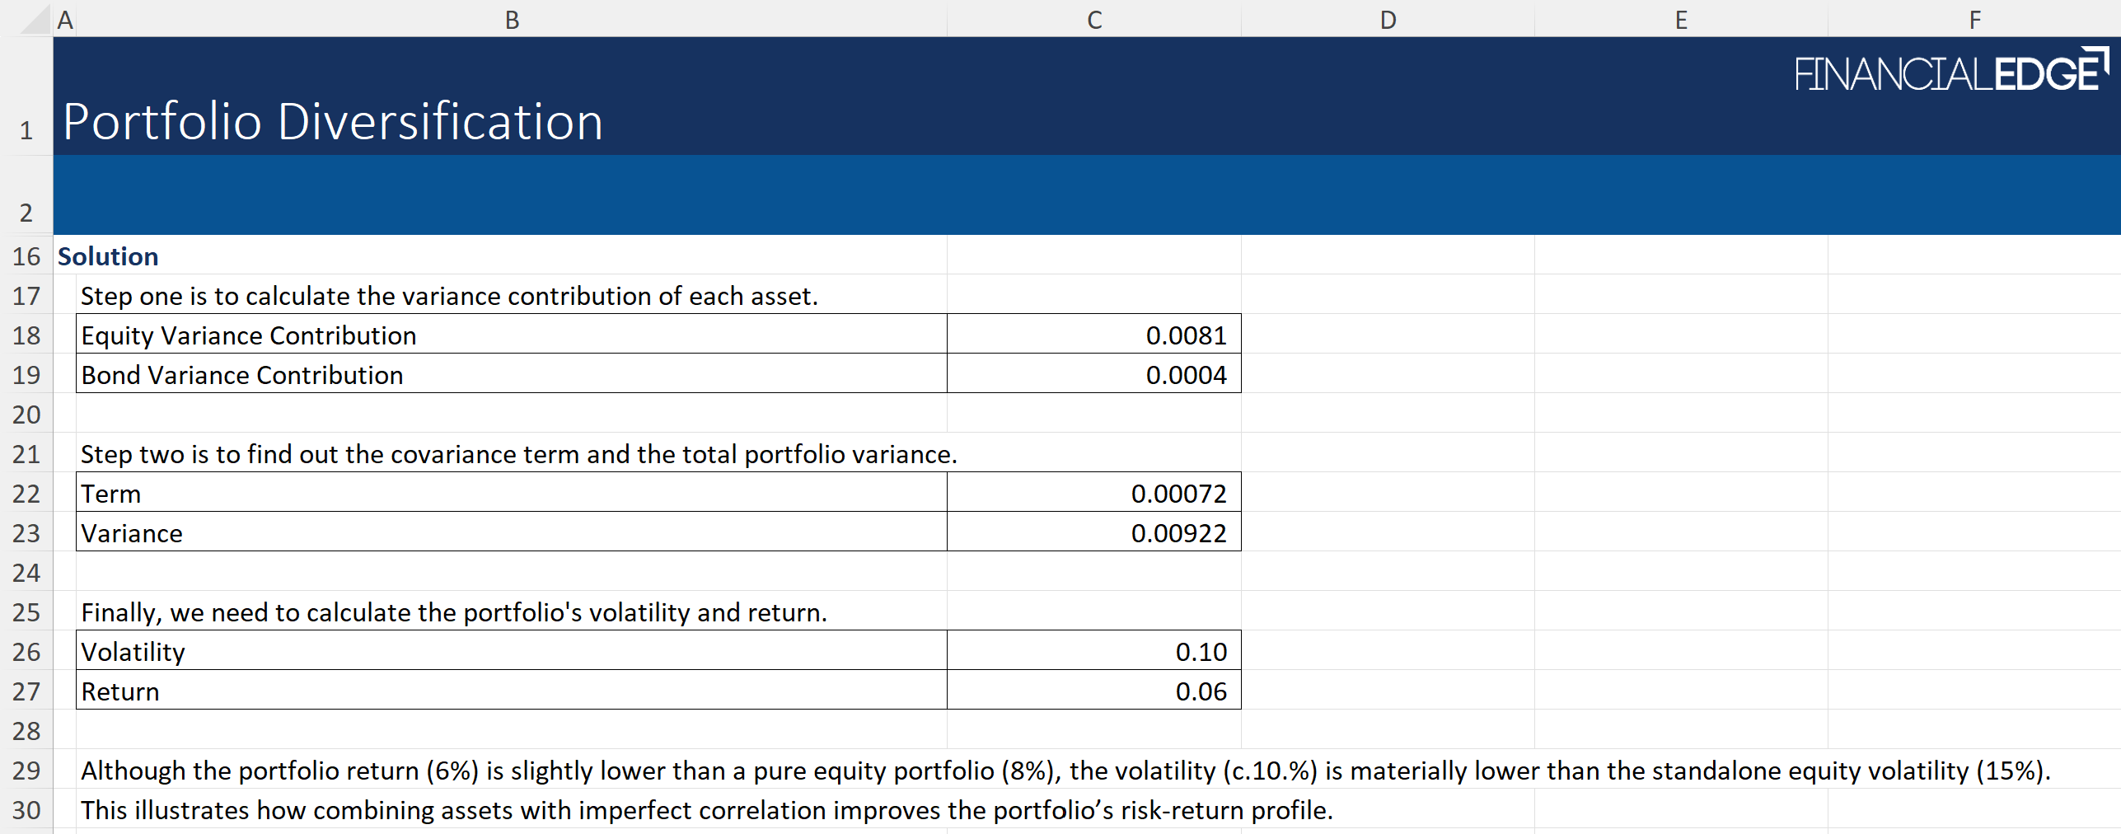Select the Bond Variance Contribution value 0.0004
This screenshot has width=2121, height=834.
pos(1093,375)
